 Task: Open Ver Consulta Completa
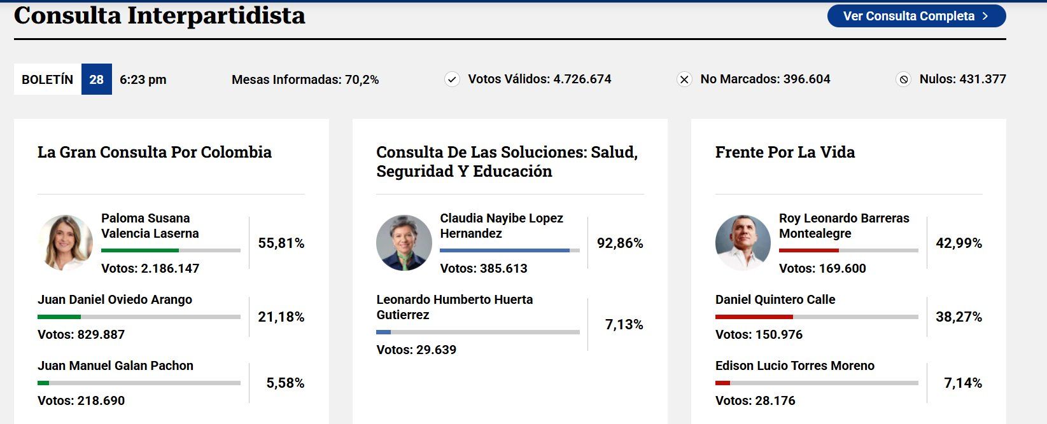pyautogui.click(x=917, y=16)
